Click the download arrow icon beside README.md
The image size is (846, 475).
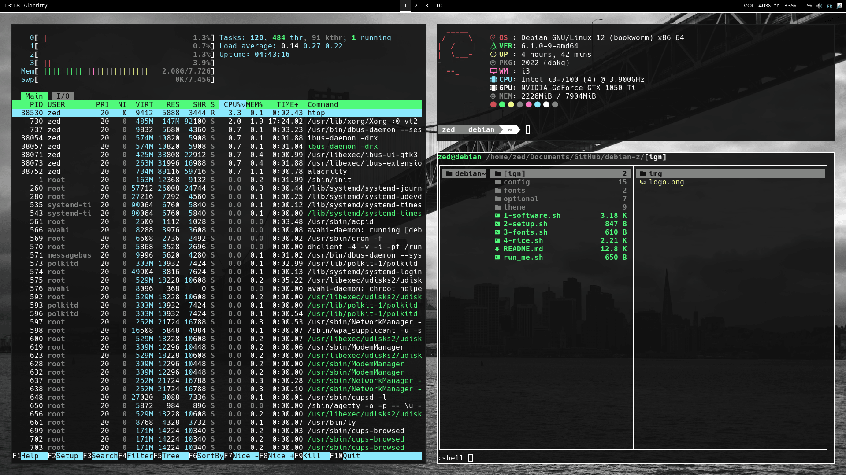coord(497,249)
